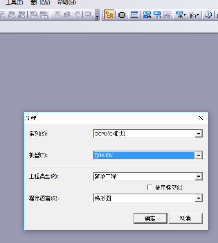Click the Q04UDV model input field
The height and width of the screenshot is (243, 218).
tap(143, 155)
